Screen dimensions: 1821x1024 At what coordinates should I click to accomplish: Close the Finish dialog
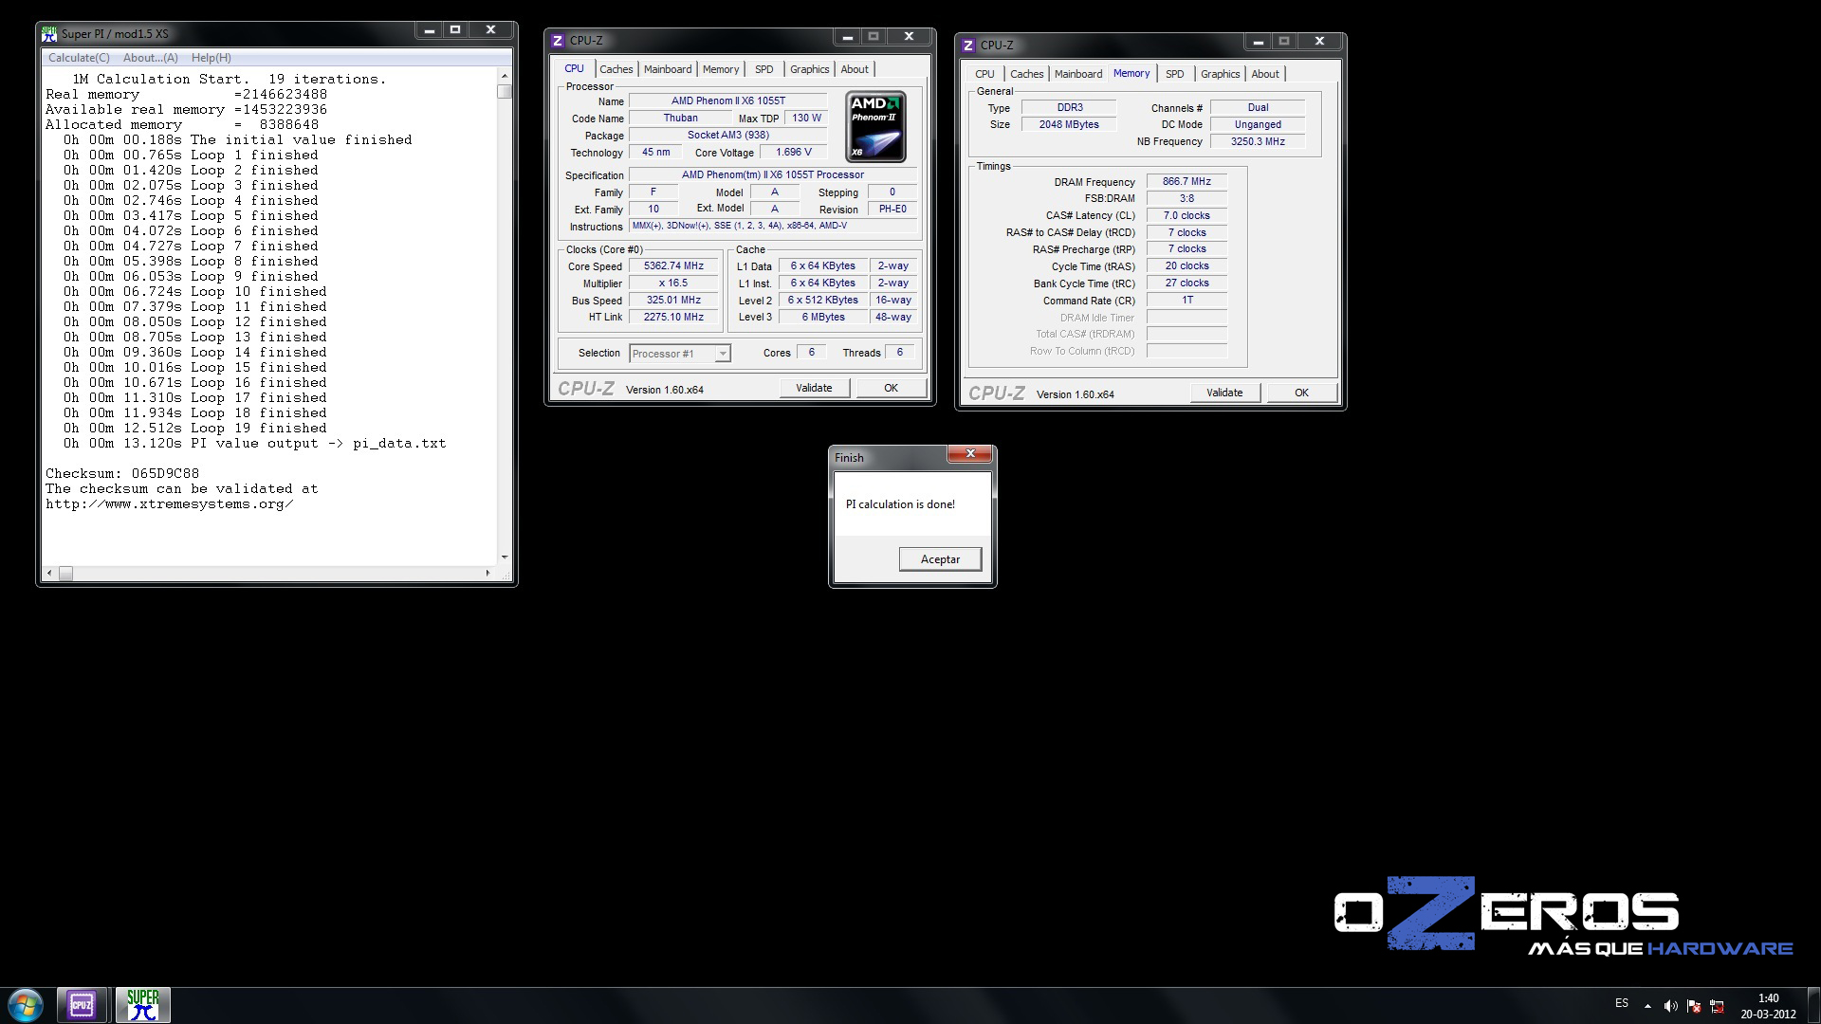970,454
